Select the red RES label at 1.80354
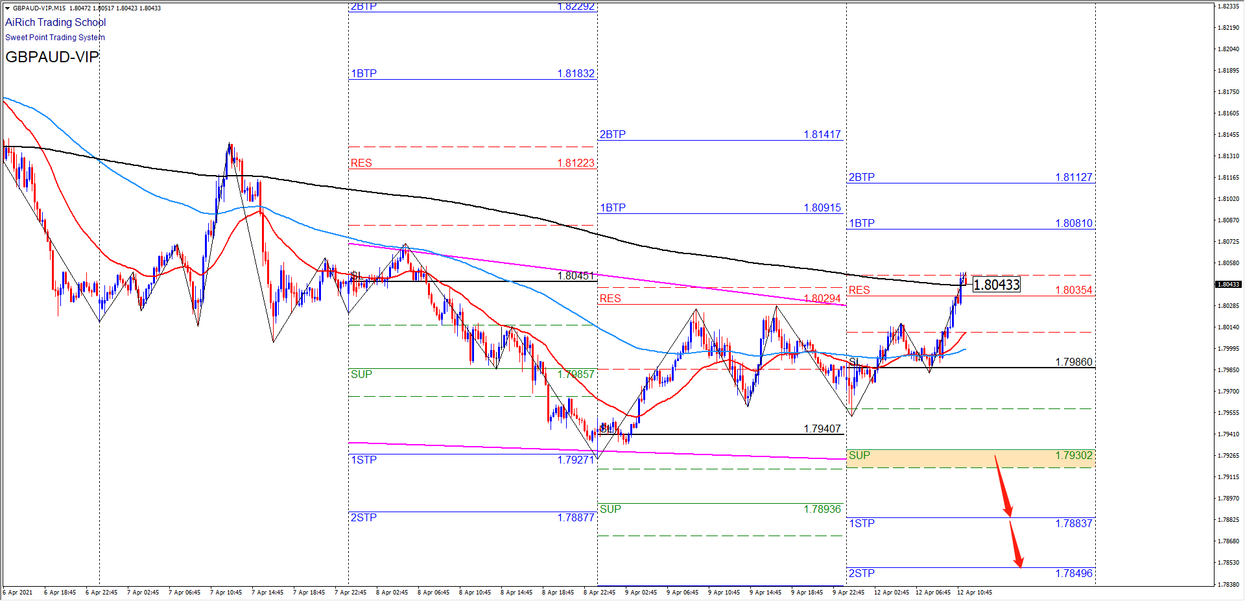Image resolution: width=1245 pixels, height=601 pixels. [x=859, y=290]
